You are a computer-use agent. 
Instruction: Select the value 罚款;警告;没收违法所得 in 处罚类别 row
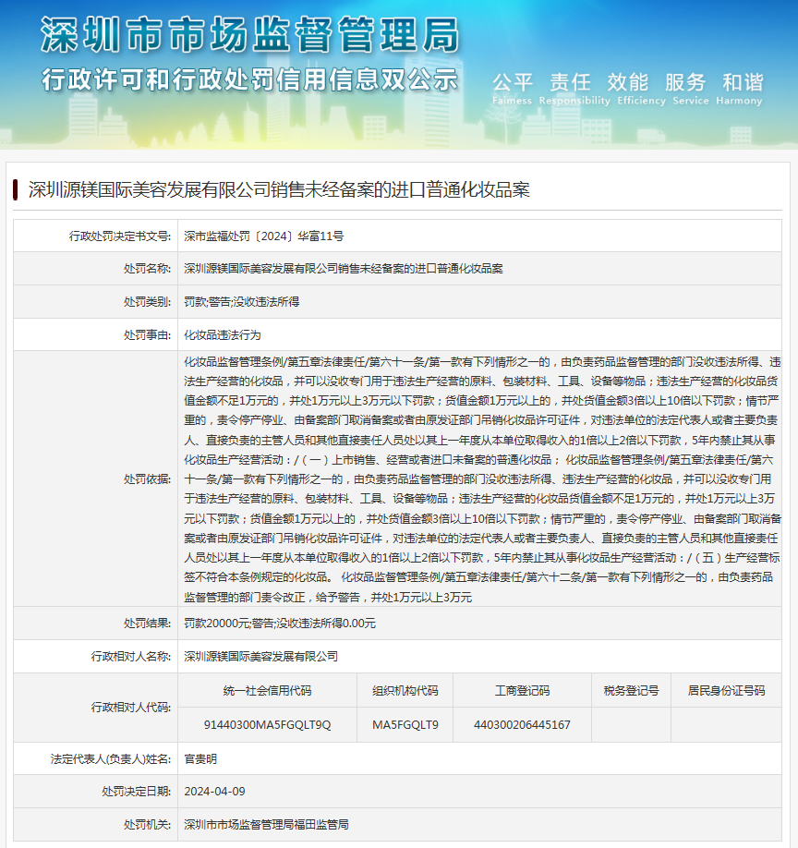tap(242, 302)
